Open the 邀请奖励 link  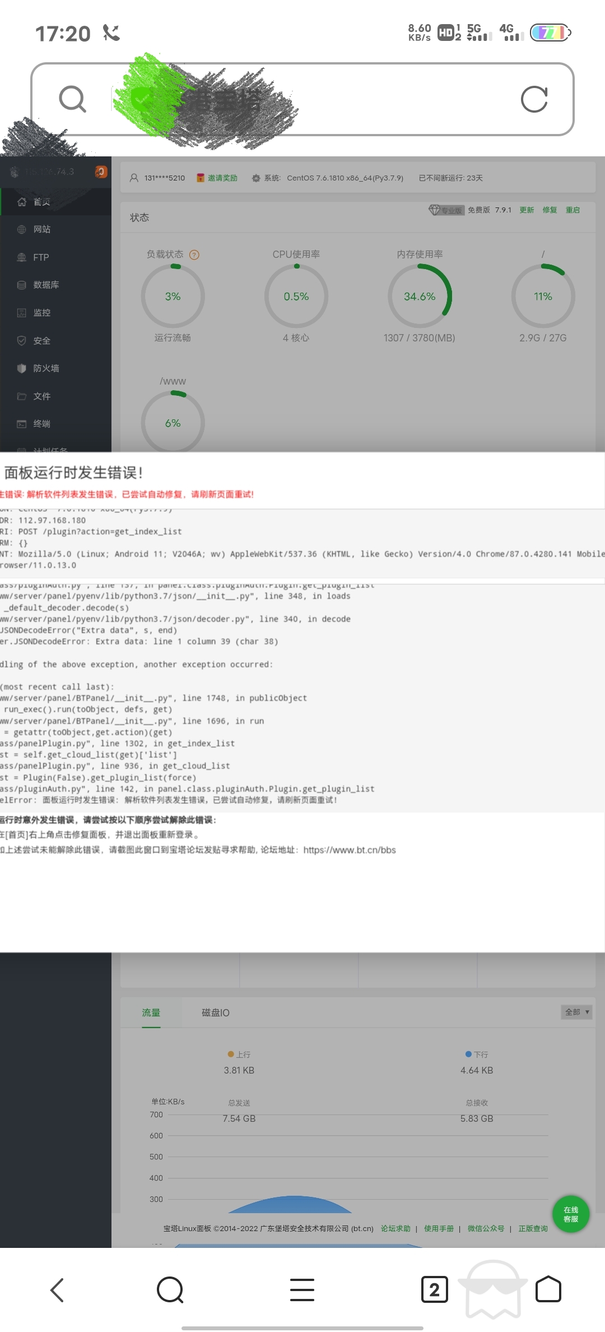[222, 178]
